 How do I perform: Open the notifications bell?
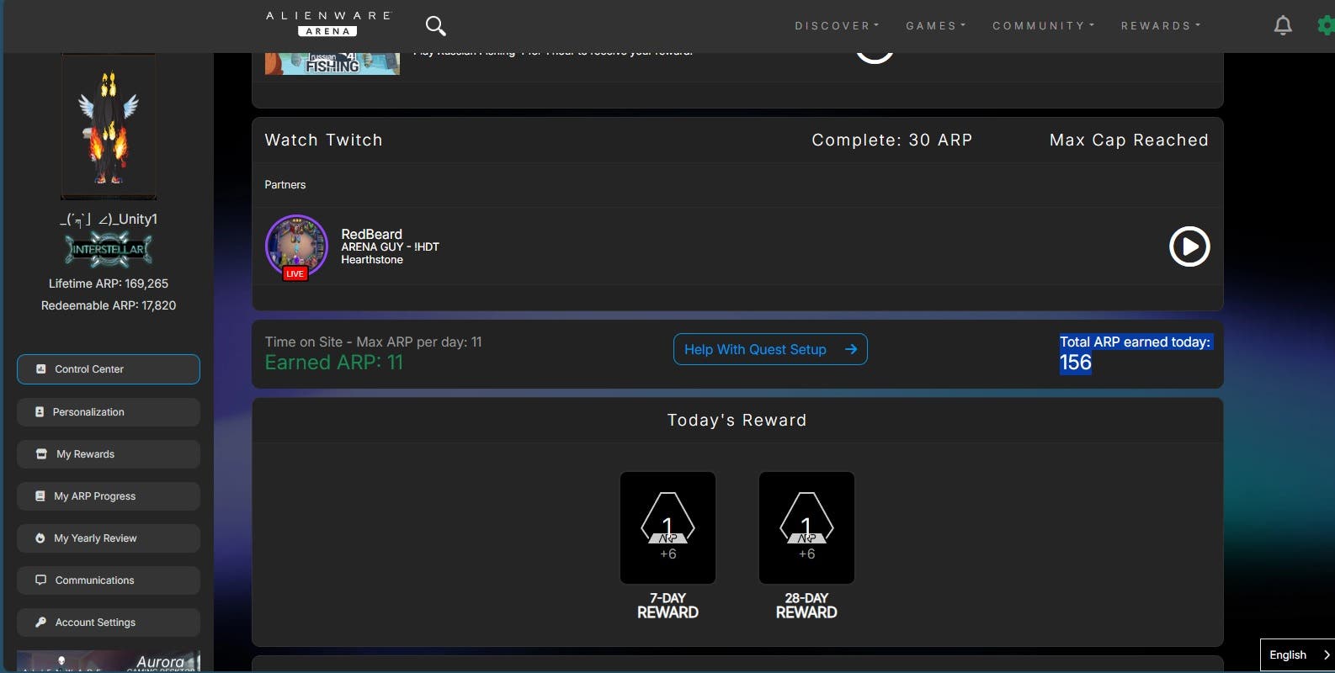[1282, 26]
